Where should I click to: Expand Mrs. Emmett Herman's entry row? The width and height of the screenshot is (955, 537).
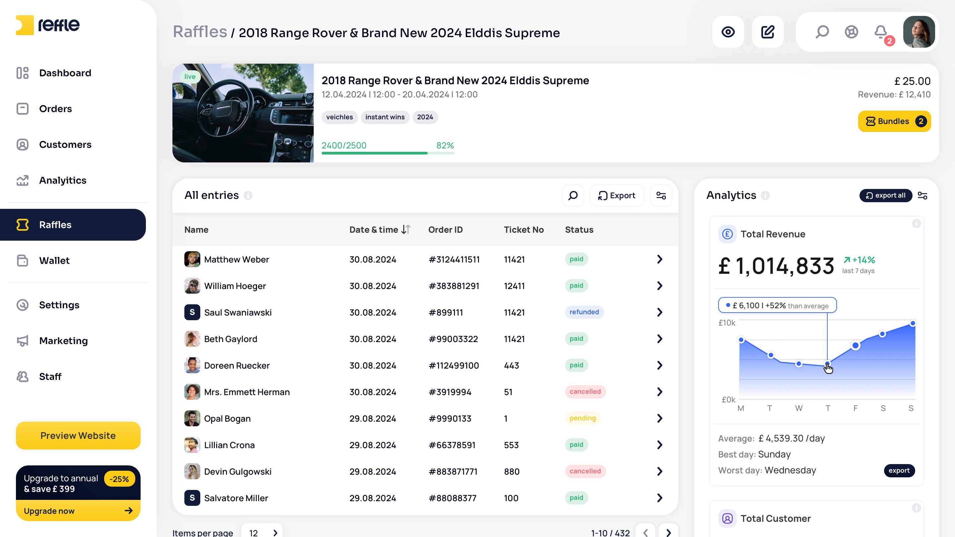660,392
